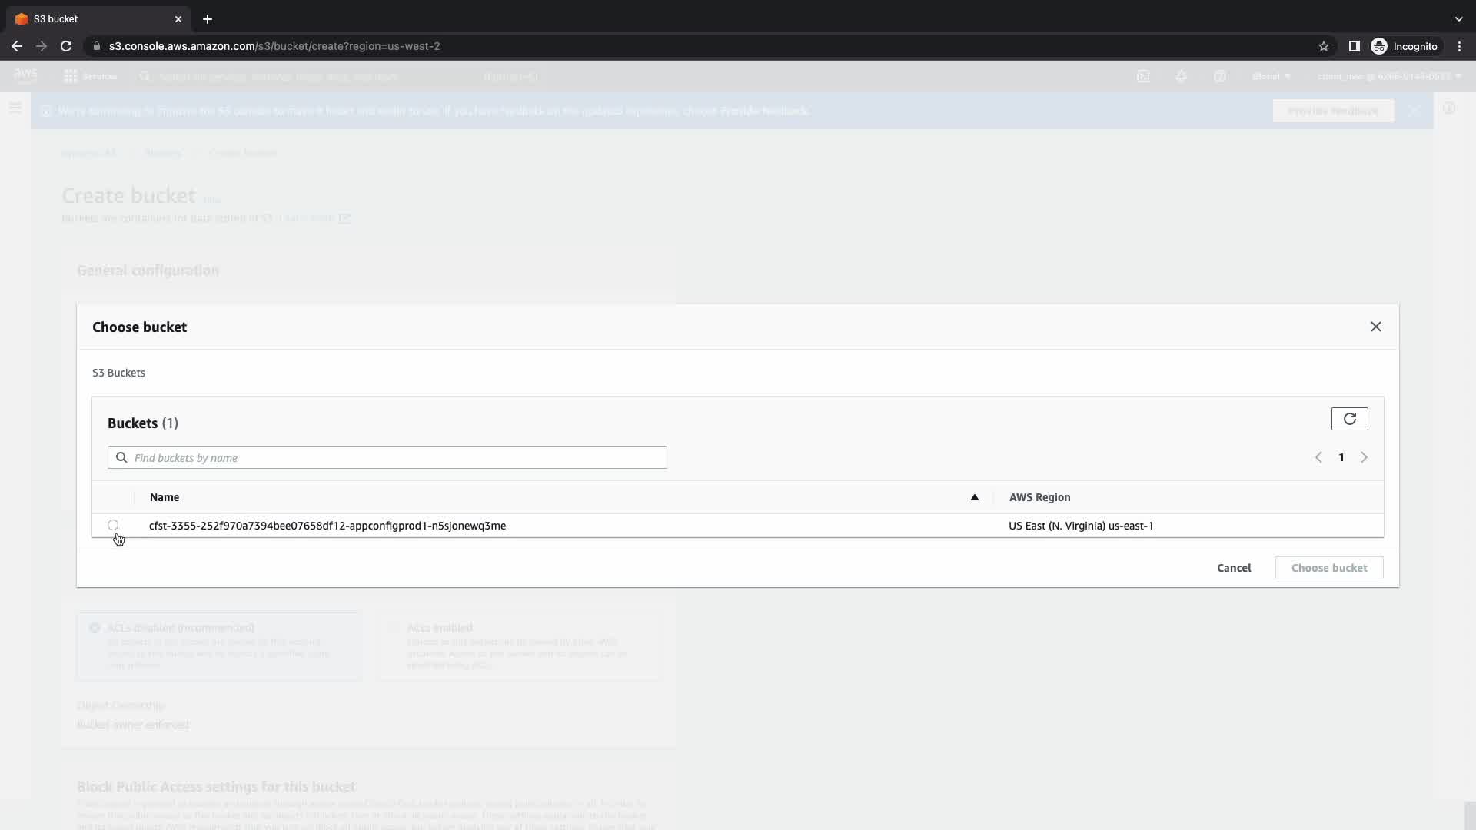Bookmark this page with star icon
The width and height of the screenshot is (1476, 830).
coord(1323,46)
